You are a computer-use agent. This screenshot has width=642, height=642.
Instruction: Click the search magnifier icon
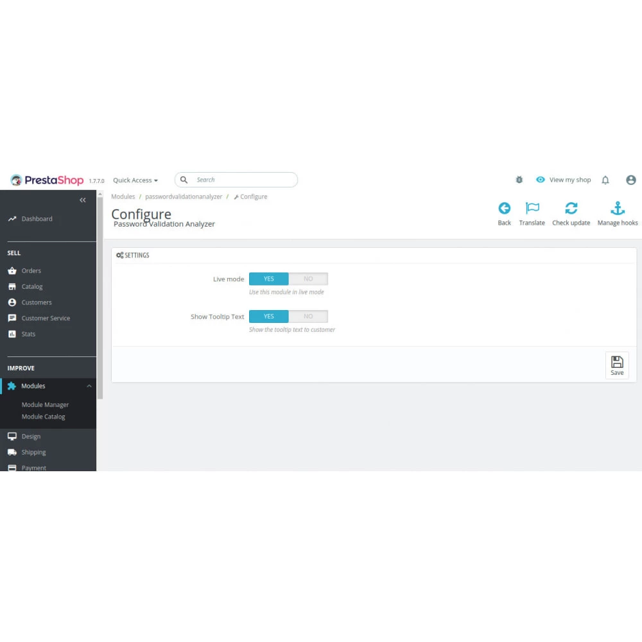pos(184,180)
